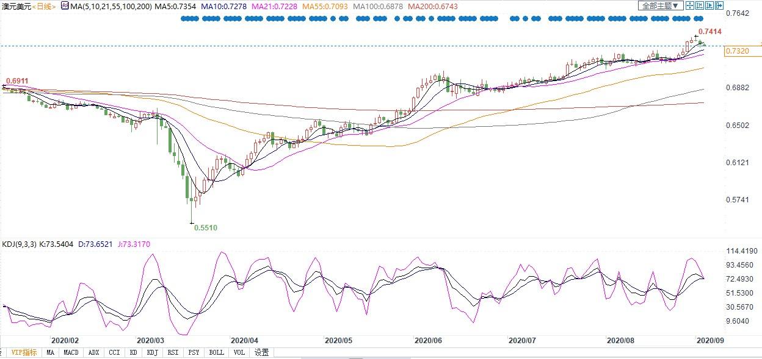Screen dimensions: 762x359
Task: Click the export chart arrow icon
Action: point(719,5)
